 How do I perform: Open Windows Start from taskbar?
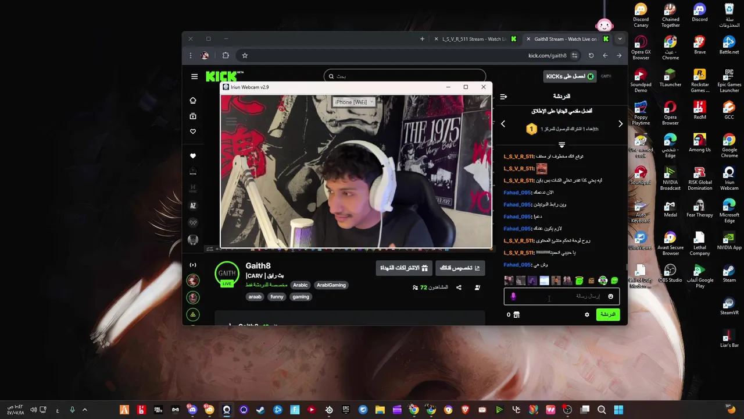tap(618, 410)
